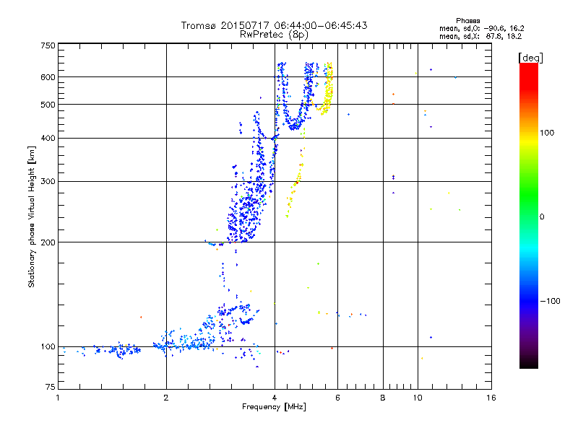Click the "mean, sd,O: -90.6, 16.2" line
The height and width of the screenshot is (433, 578).
481,28
